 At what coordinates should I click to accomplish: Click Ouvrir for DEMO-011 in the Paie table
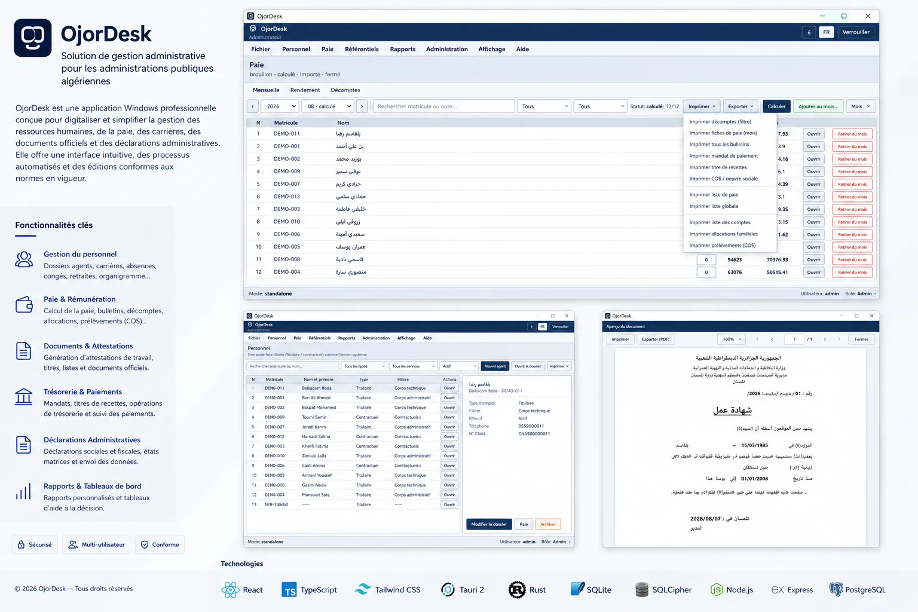pyautogui.click(x=813, y=134)
